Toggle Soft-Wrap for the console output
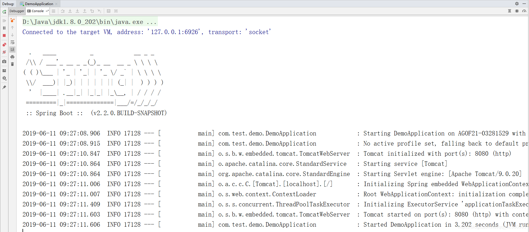 12,42
